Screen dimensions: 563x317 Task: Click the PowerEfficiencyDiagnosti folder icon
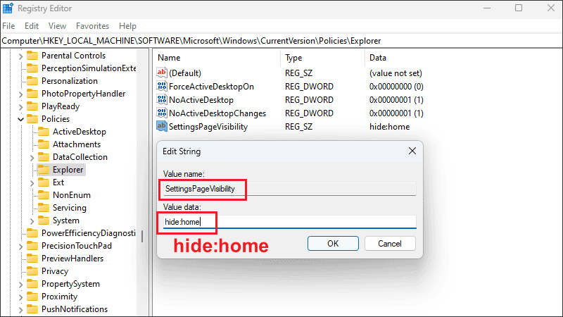32,233
